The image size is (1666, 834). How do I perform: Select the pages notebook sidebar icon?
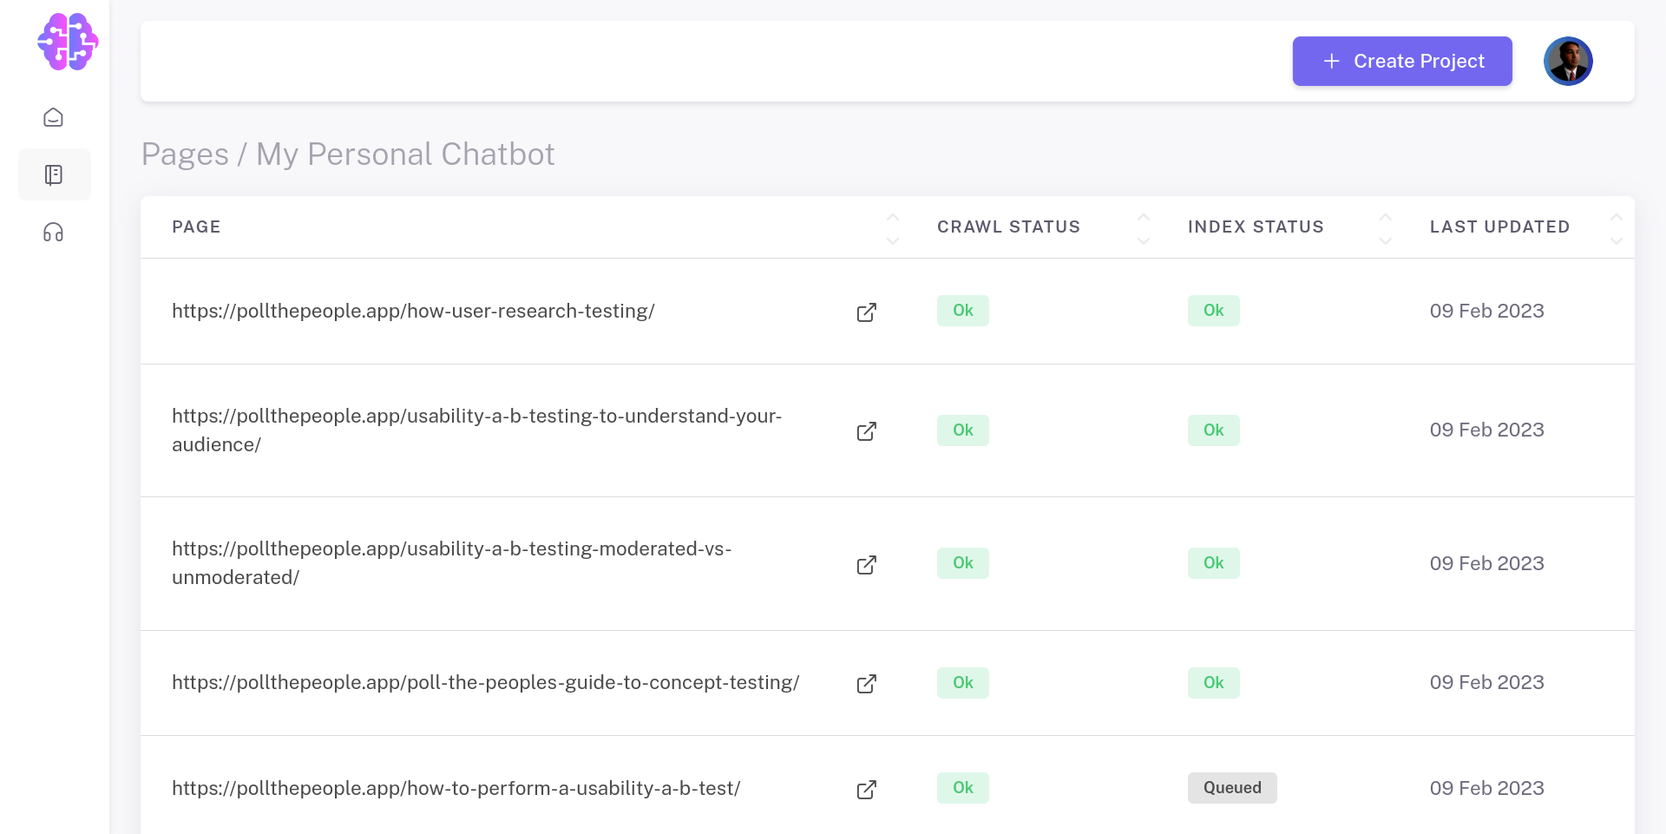coord(54,175)
